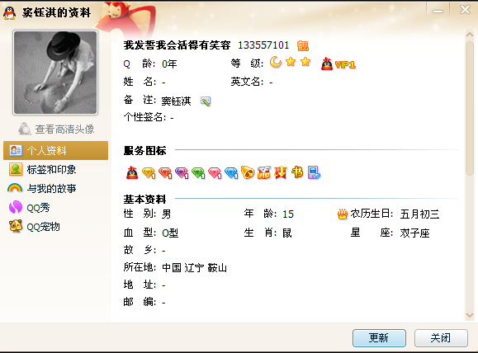Screen dimensions: 478x353
Task: Click the pink diamond service icon
Action: pos(215,172)
